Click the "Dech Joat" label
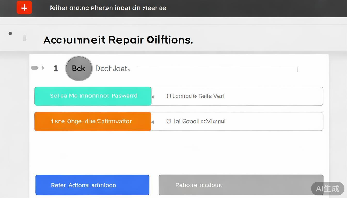This screenshot has height=198, width=347. coord(113,69)
